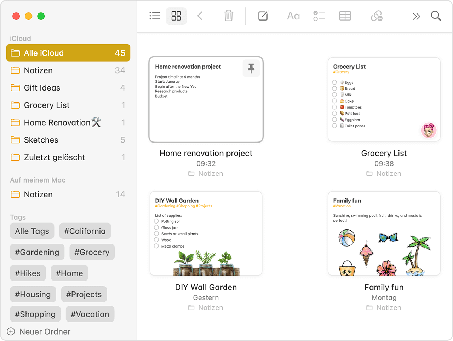Click the back arrow in toolbar
Screen dimensions: 453x341
point(200,16)
